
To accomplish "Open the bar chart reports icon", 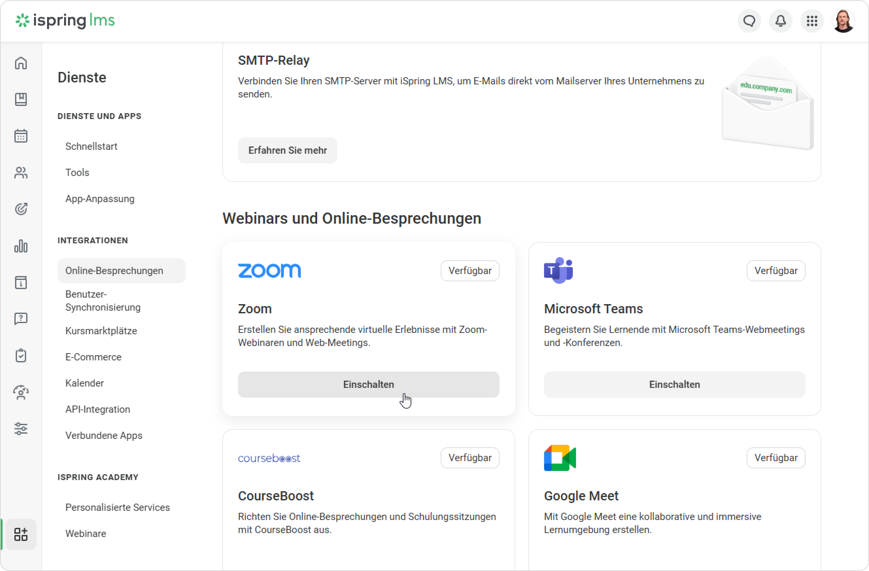I will click(x=21, y=246).
